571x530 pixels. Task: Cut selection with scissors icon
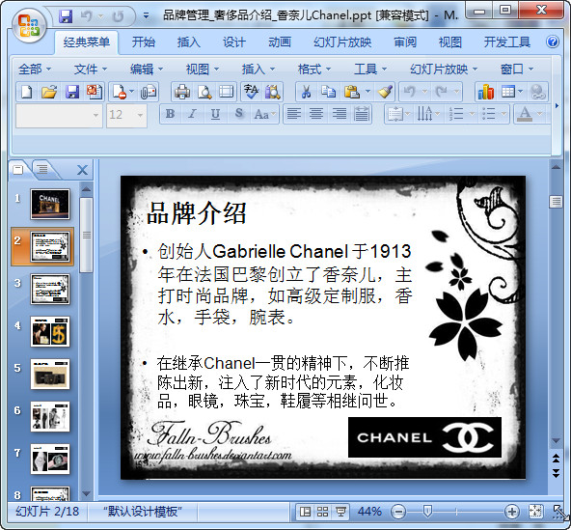tap(307, 92)
